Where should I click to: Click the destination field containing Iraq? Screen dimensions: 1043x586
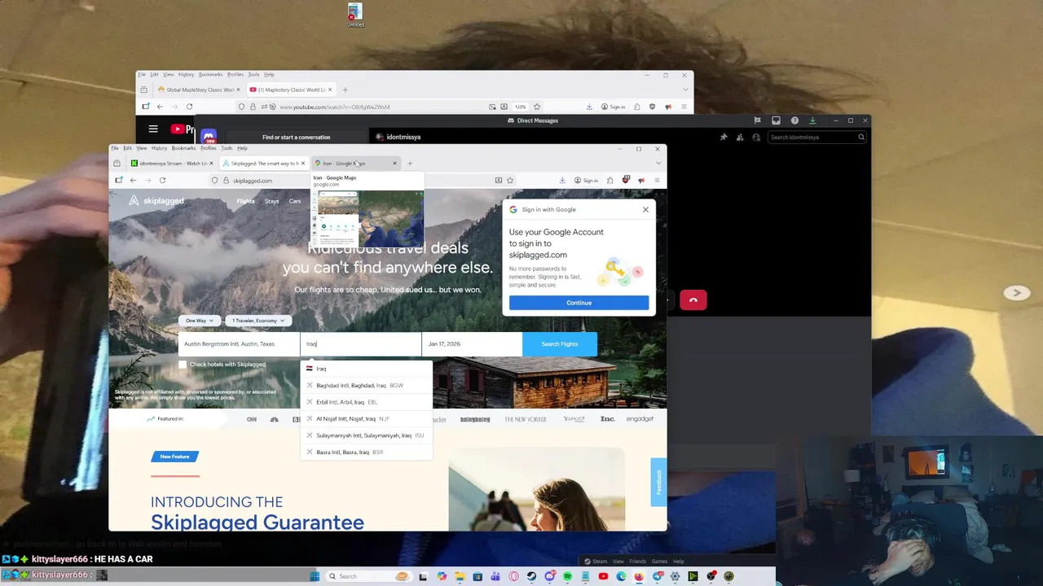pyautogui.click(x=361, y=344)
